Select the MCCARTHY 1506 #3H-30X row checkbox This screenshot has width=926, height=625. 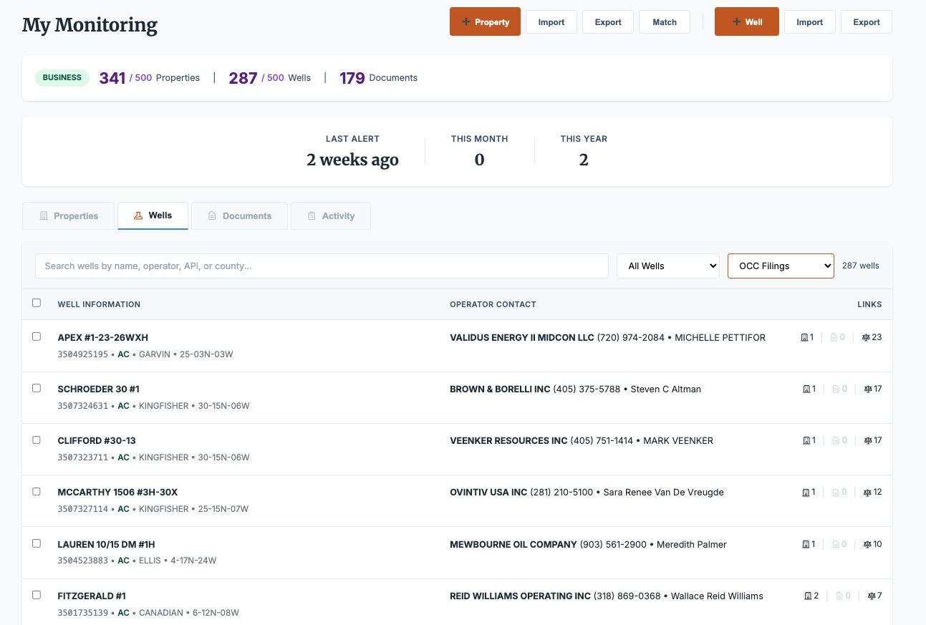click(37, 491)
